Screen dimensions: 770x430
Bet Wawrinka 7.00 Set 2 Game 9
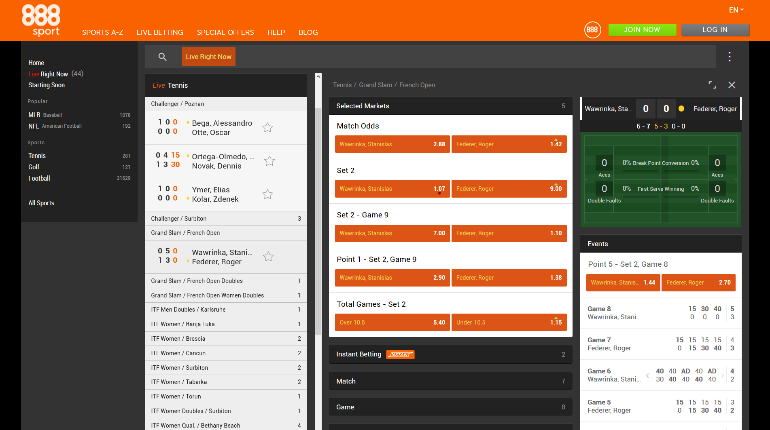pos(392,233)
